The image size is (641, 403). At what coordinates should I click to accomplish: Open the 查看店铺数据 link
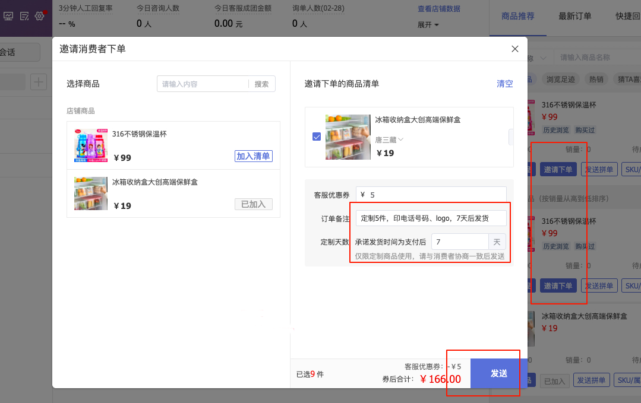click(438, 9)
